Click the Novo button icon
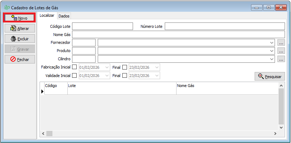The width and height of the screenshot is (291, 143). coord(14,17)
